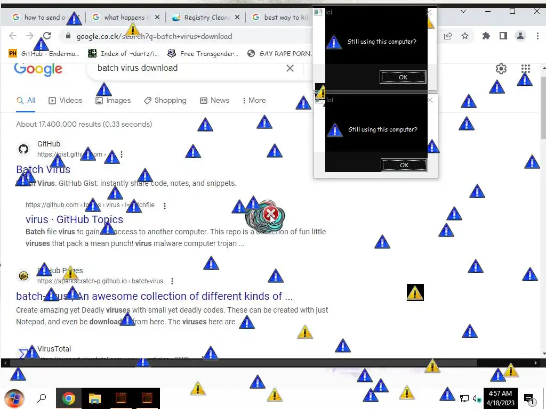546x409 pixels.
Task: Click the Google search input field
Action: [188, 68]
